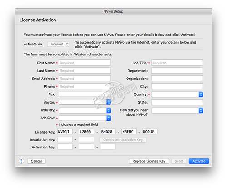Click the City input field

177,86
